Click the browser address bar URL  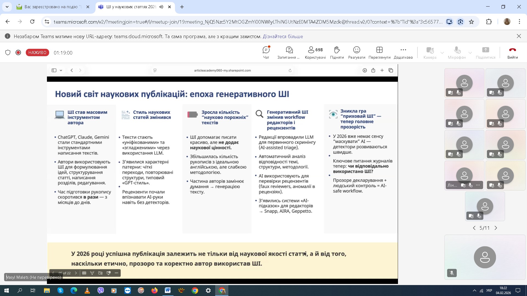[247, 22]
